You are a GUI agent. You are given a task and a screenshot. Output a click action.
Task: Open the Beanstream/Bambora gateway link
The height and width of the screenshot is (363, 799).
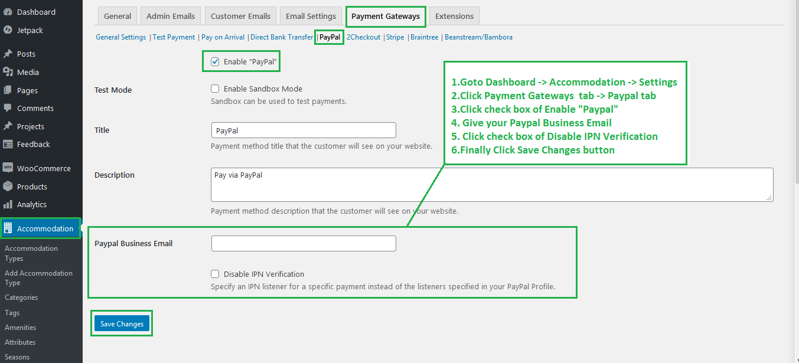478,37
